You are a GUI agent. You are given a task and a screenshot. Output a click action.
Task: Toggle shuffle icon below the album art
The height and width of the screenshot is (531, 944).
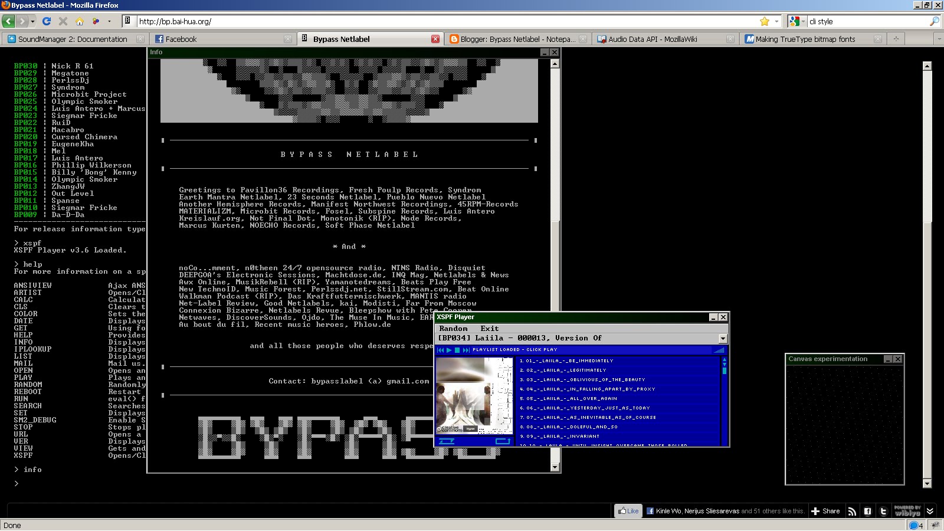(x=447, y=441)
